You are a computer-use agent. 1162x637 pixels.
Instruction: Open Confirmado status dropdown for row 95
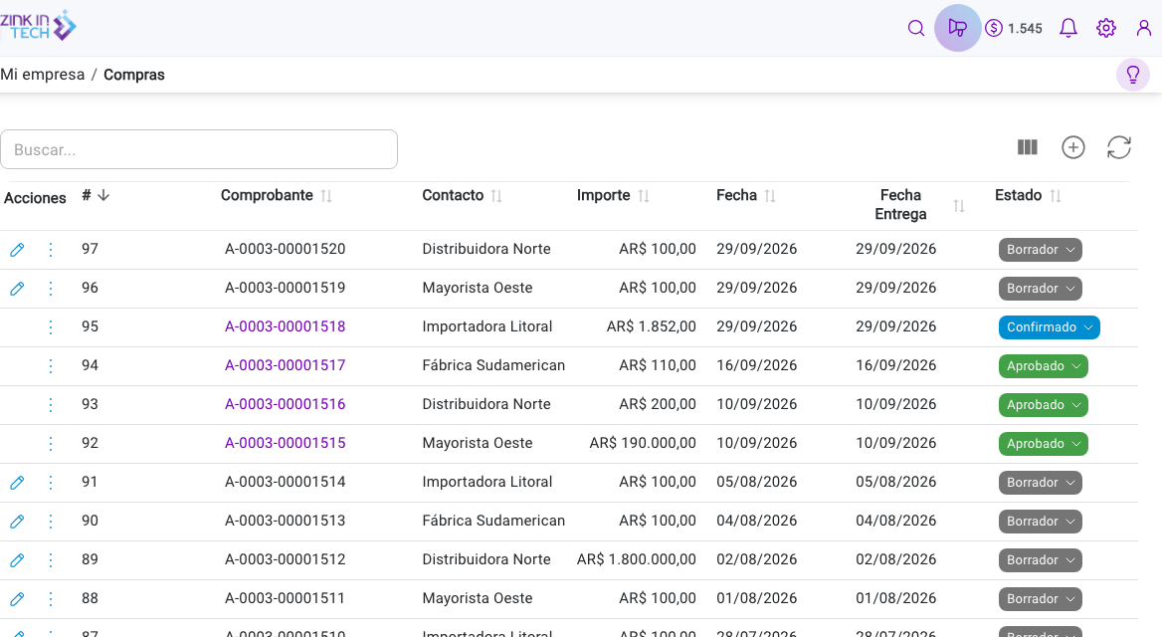tap(1050, 327)
